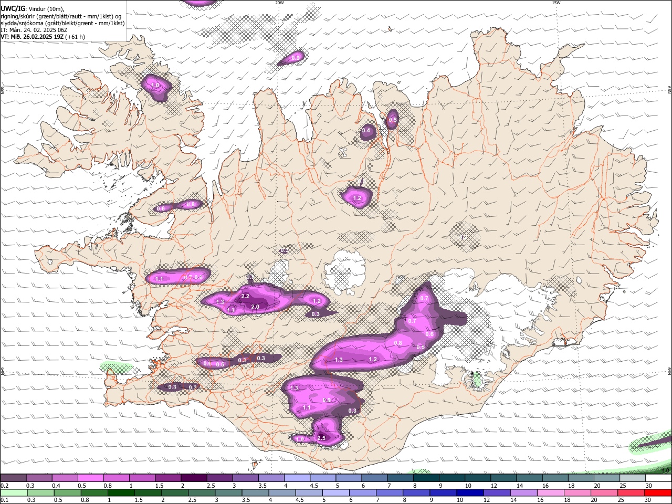672x504 pixels.
Task: Click the '0.2' label in the upper legend
Action: 4,486
